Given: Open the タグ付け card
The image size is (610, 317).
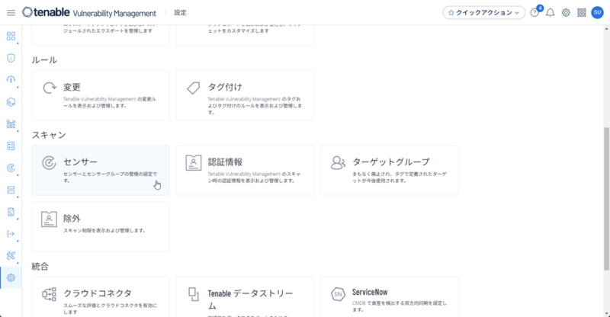Looking at the screenshot, I should pos(245,95).
